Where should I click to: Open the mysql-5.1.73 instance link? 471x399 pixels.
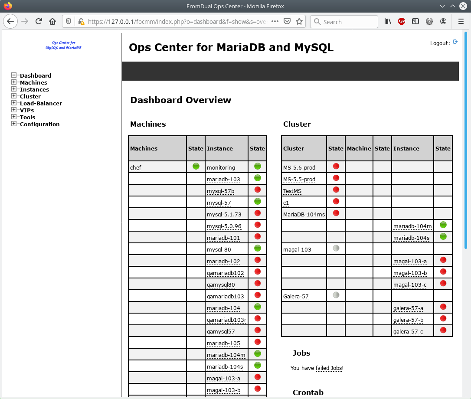[x=224, y=215]
